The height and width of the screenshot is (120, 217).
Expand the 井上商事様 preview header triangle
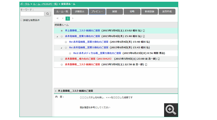pyautogui.click(x=56, y=91)
